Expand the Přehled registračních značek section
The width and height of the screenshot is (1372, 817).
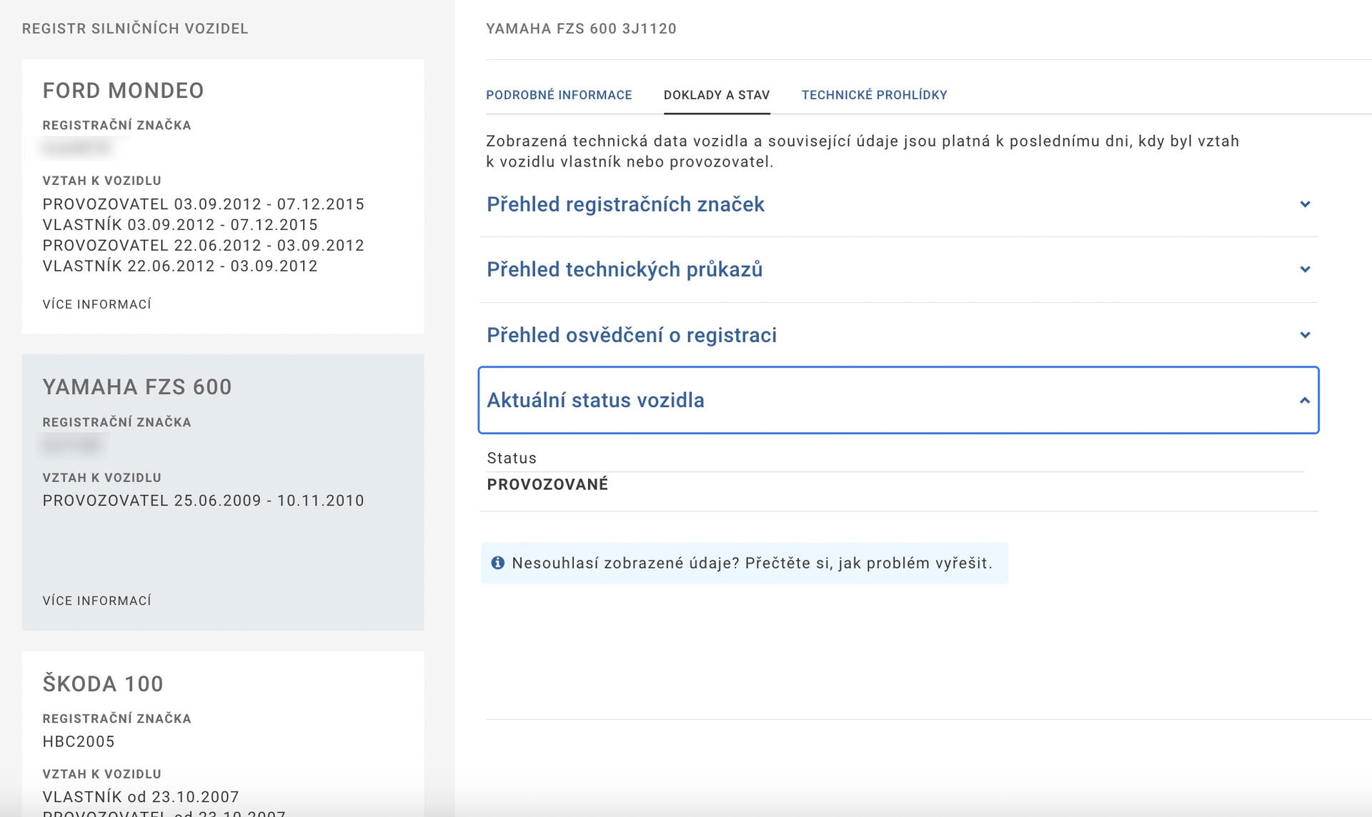click(898, 204)
